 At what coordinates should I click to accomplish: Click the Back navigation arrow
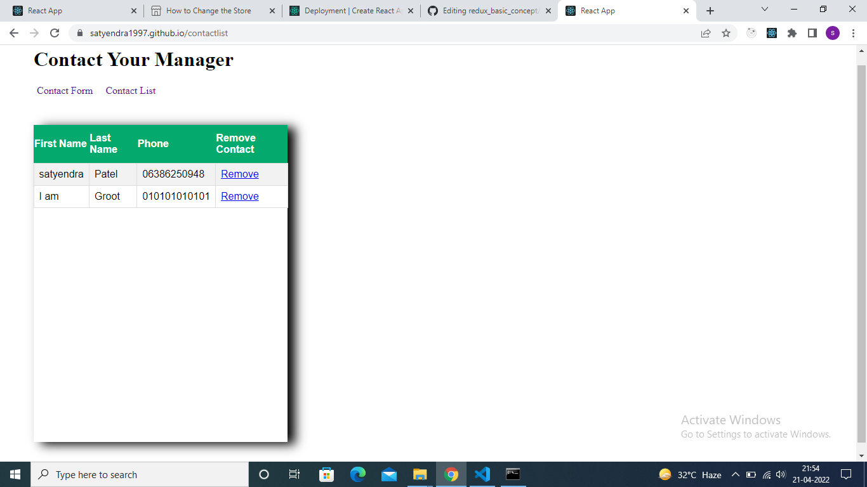pyautogui.click(x=13, y=32)
